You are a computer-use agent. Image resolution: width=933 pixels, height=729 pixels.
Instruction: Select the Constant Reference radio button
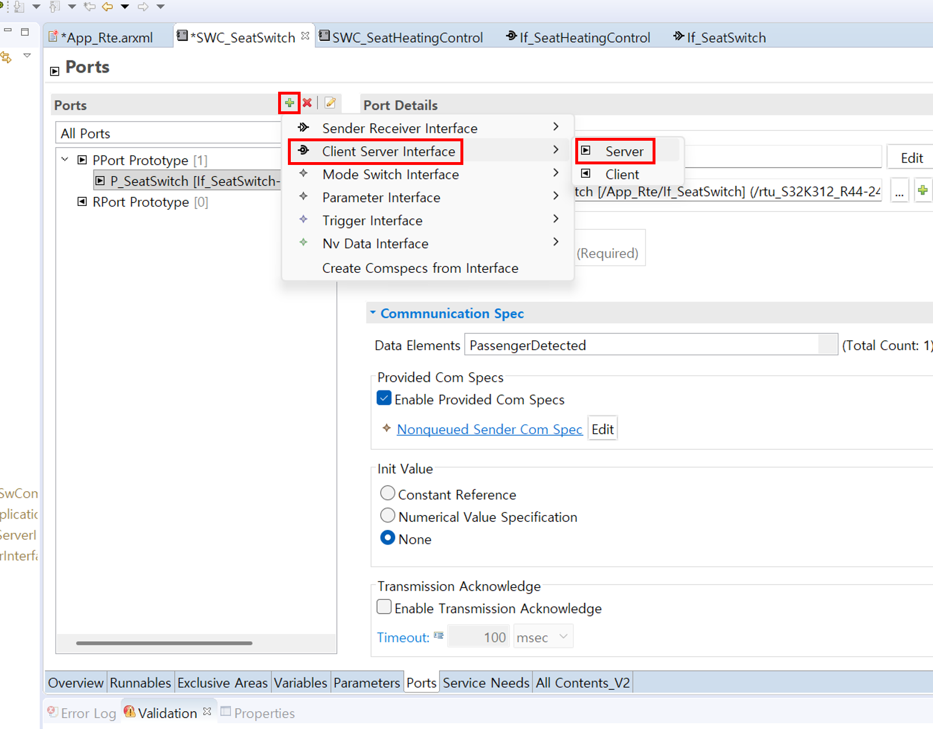point(388,493)
